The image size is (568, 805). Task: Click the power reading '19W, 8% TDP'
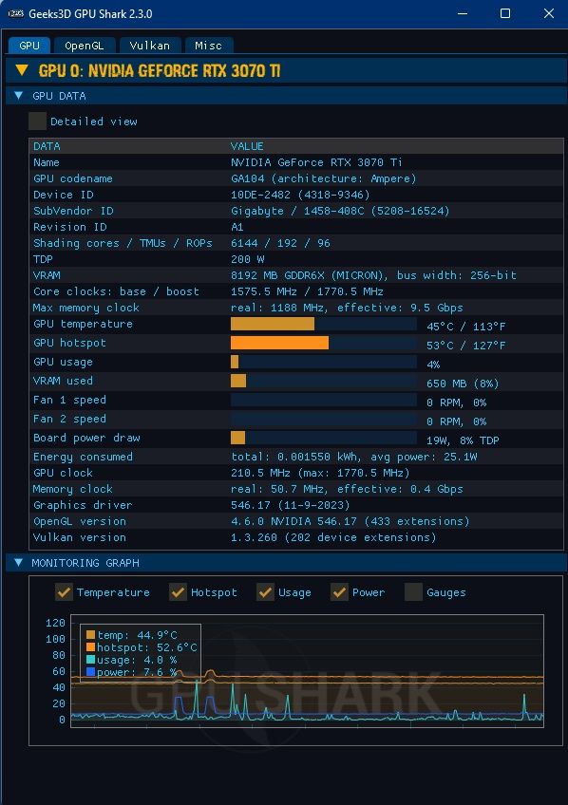(x=463, y=440)
